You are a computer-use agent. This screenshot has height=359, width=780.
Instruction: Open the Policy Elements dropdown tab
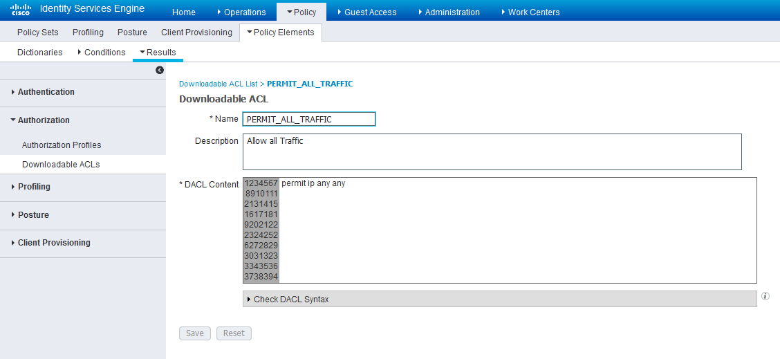tap(281, 33)
